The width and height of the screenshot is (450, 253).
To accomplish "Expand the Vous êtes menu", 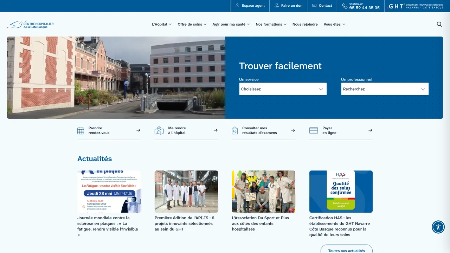I will tap(334, 24).
